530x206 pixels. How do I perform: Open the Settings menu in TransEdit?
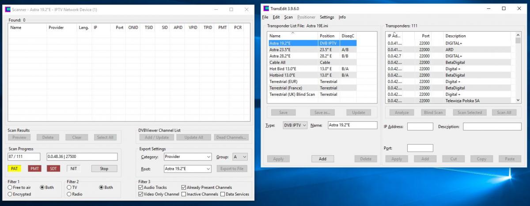tap(327, 17)
